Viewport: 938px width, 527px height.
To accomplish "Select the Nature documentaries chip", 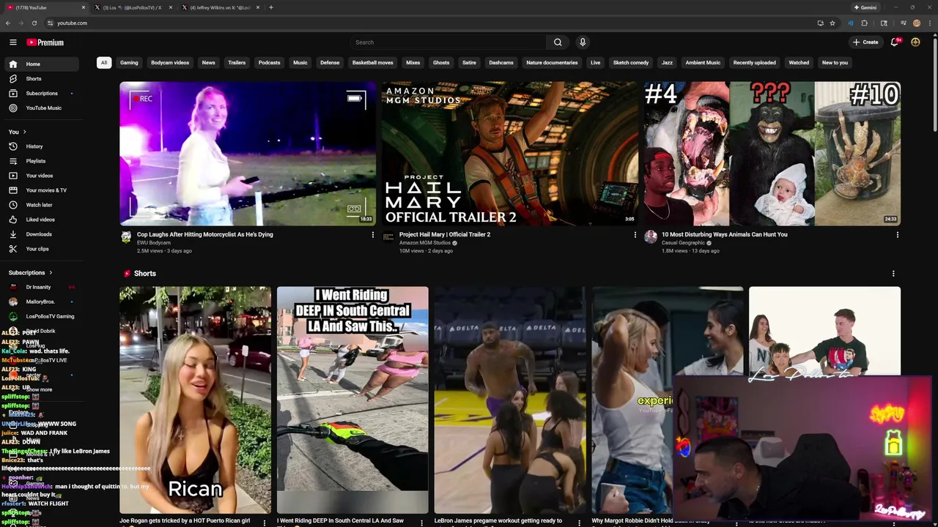I will (552, 63).
